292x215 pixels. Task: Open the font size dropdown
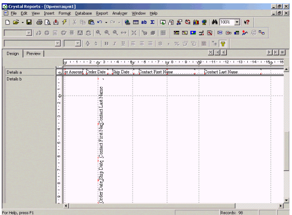[78, 44]
